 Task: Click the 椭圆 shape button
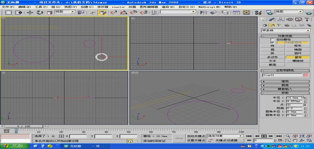point(298,50)
